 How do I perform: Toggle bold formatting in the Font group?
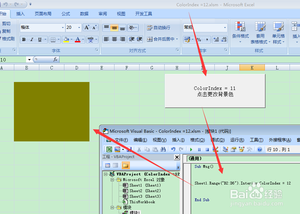point(23,39)
